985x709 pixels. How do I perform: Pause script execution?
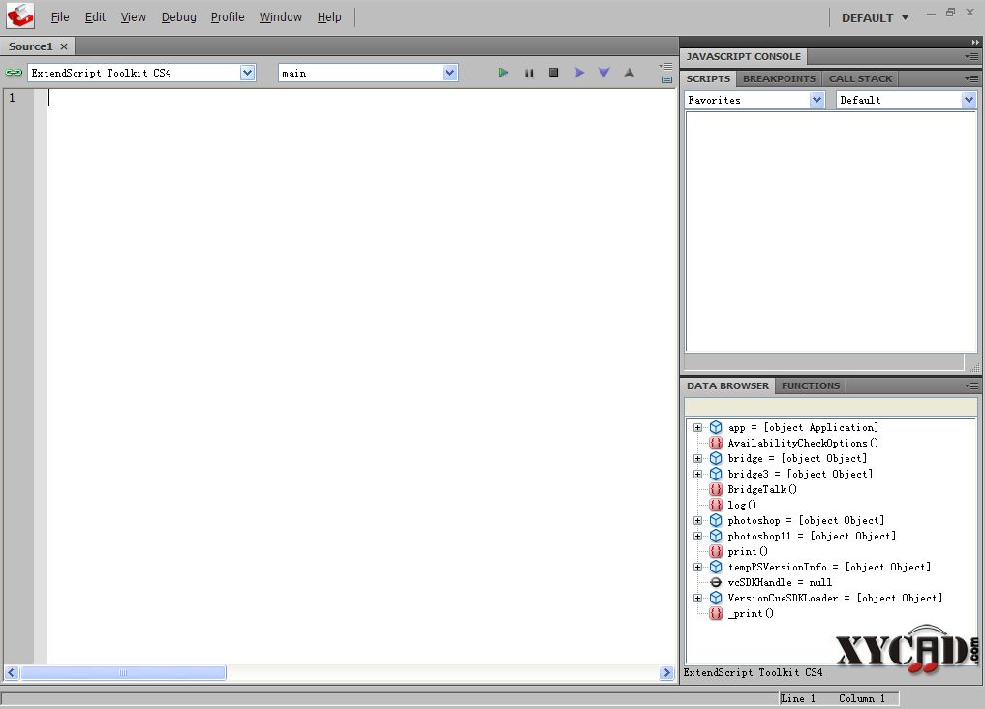(x=529, y=74)
